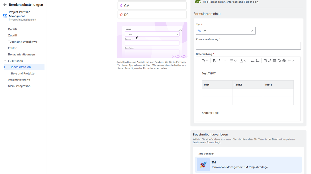Click 'Anderer Text' in the description editor
The image size is (311, 174).
tap(210, 113)
